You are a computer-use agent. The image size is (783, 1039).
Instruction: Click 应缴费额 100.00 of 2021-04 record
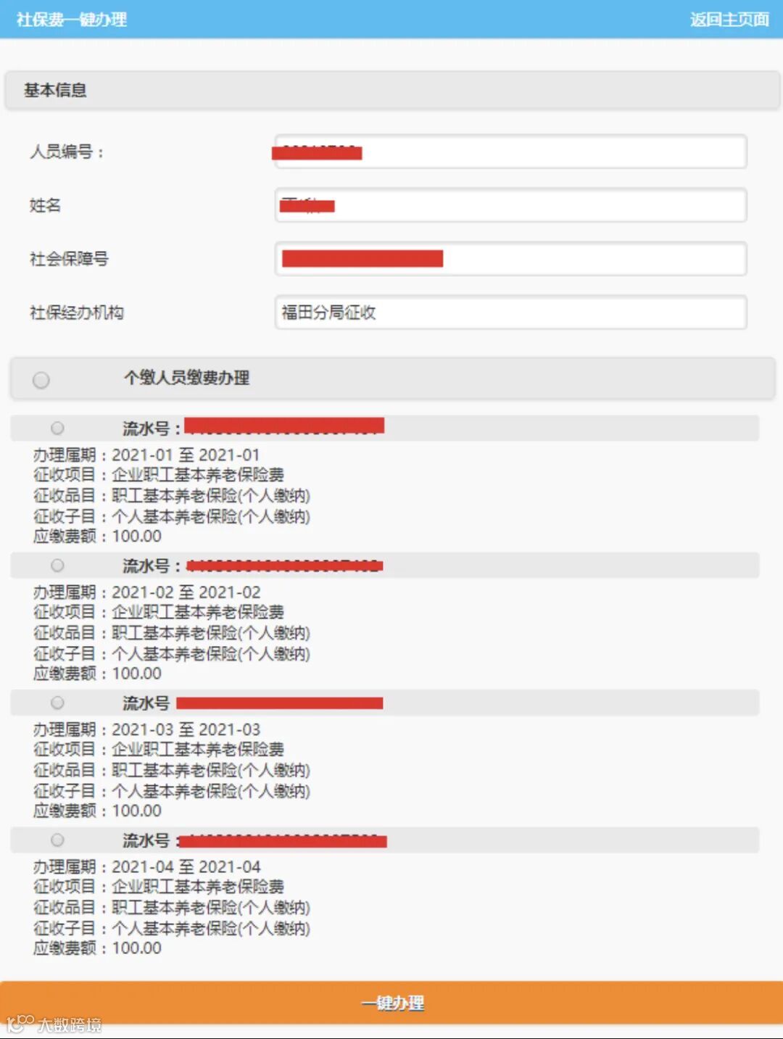97,948
